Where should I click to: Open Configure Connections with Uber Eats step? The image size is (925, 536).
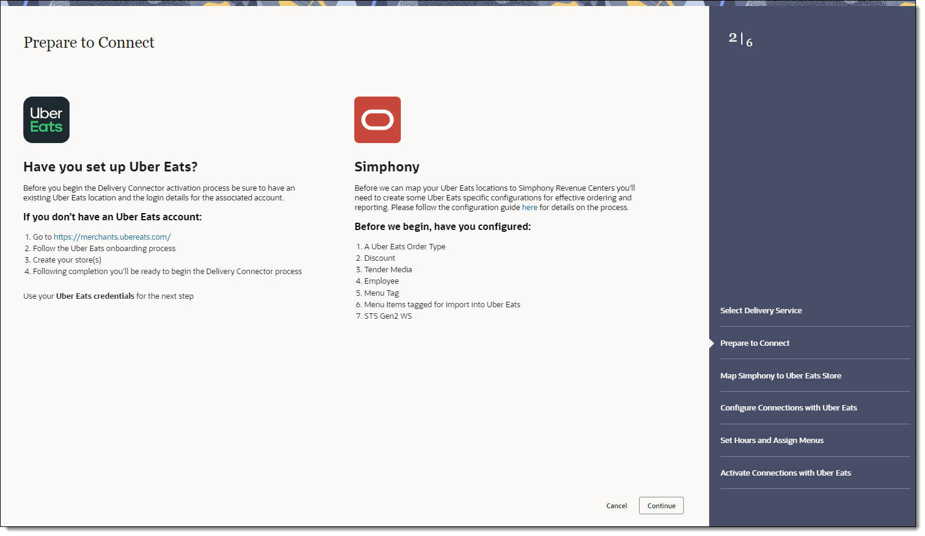click(x=789, y=408)
